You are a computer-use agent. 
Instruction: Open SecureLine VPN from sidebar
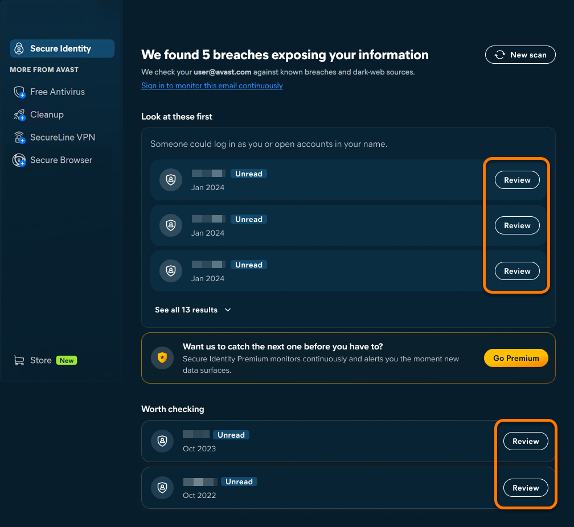coord(63,137)
